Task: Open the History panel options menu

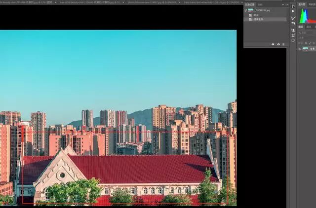Action: click(287, 4)
